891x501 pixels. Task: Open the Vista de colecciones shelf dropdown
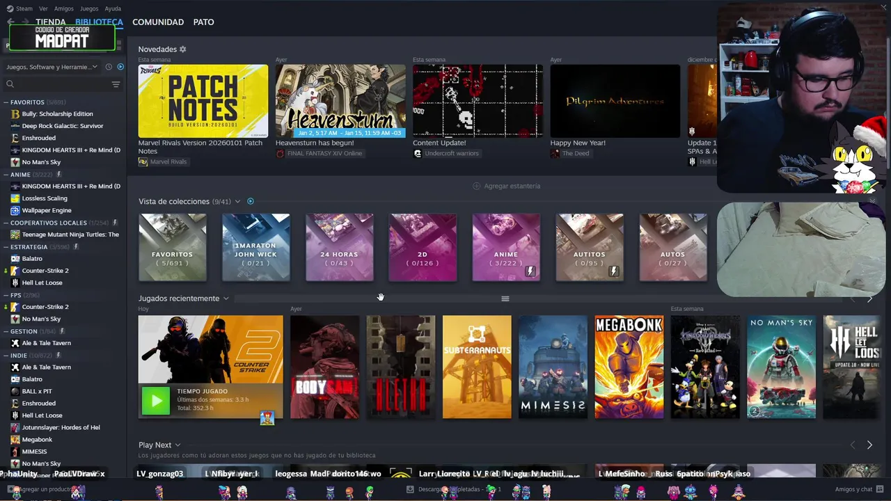point(237,201)
